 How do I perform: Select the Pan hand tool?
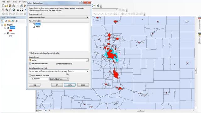pyautogui.click(x=10, y=10)
